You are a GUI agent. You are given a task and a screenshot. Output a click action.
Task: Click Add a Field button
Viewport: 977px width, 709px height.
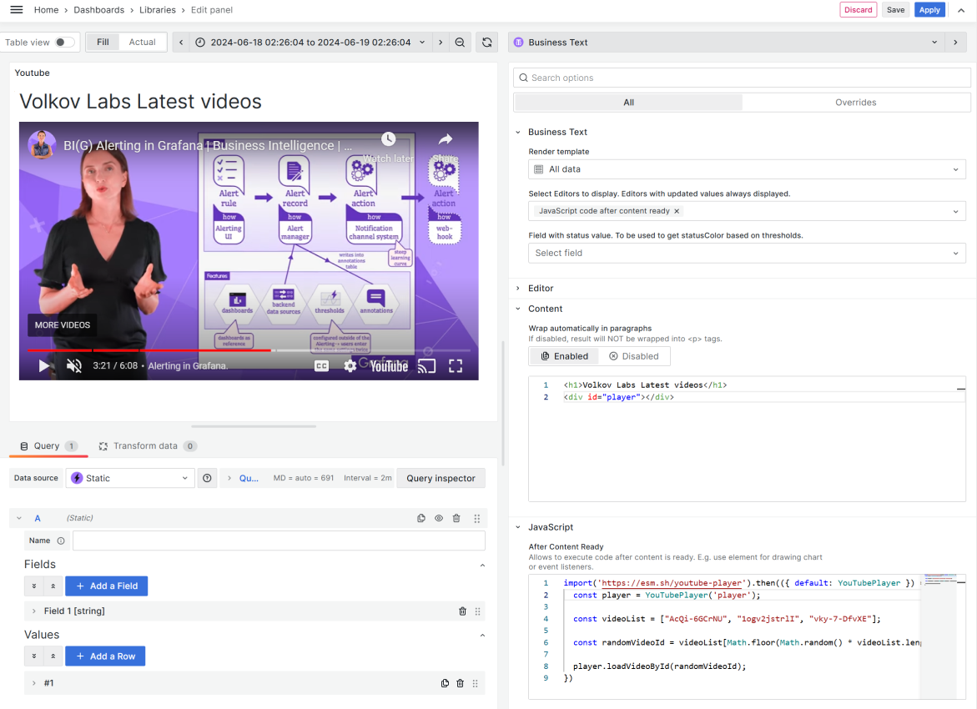tap(106, 586)
